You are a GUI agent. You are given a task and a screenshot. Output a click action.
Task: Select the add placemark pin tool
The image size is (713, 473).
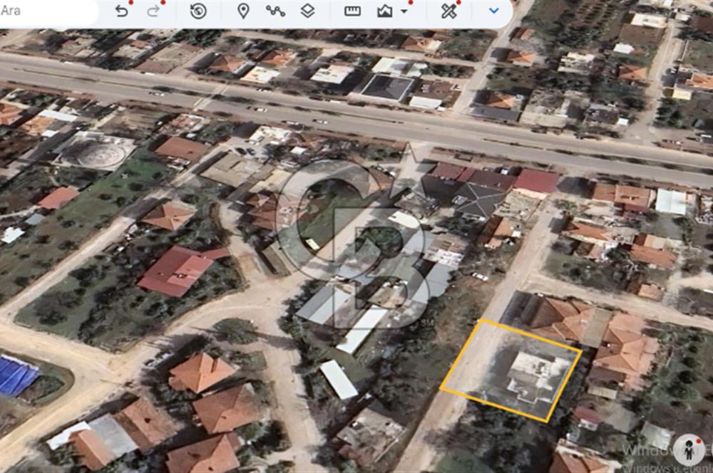coord(243,11)
